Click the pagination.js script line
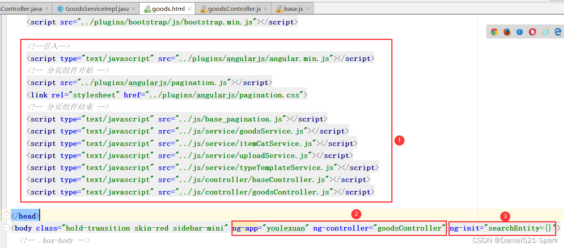The height and width of the screenshot is (248, 564). pyautogui.click(x=149, y=83)
